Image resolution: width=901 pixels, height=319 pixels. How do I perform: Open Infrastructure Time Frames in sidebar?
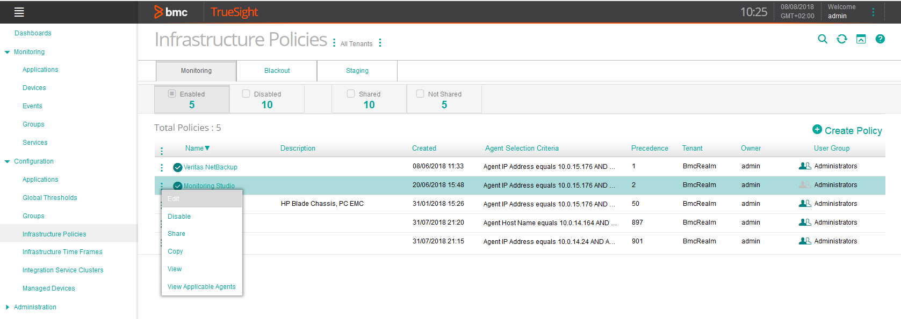(62, 252)
